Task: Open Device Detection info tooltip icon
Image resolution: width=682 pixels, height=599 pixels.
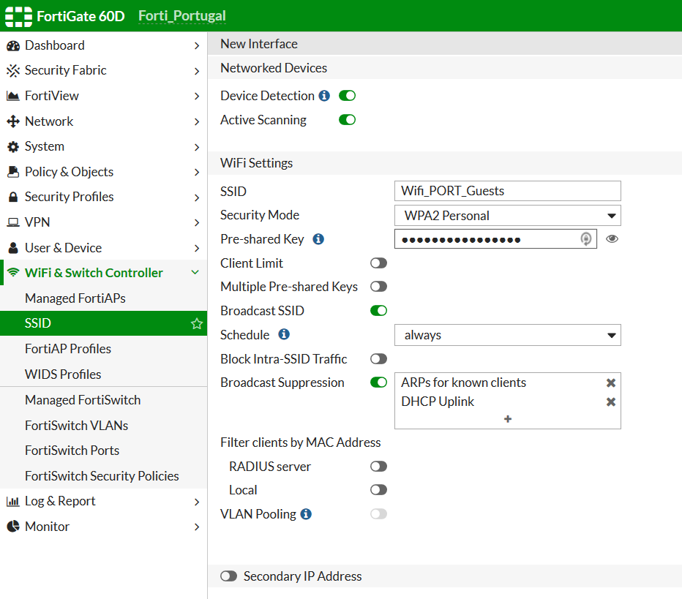Action: [324, 96]
